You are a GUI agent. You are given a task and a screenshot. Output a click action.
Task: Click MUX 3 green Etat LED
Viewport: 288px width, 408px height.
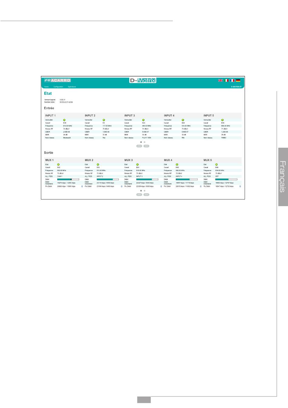pyautogui.click(x=138, y=165)
